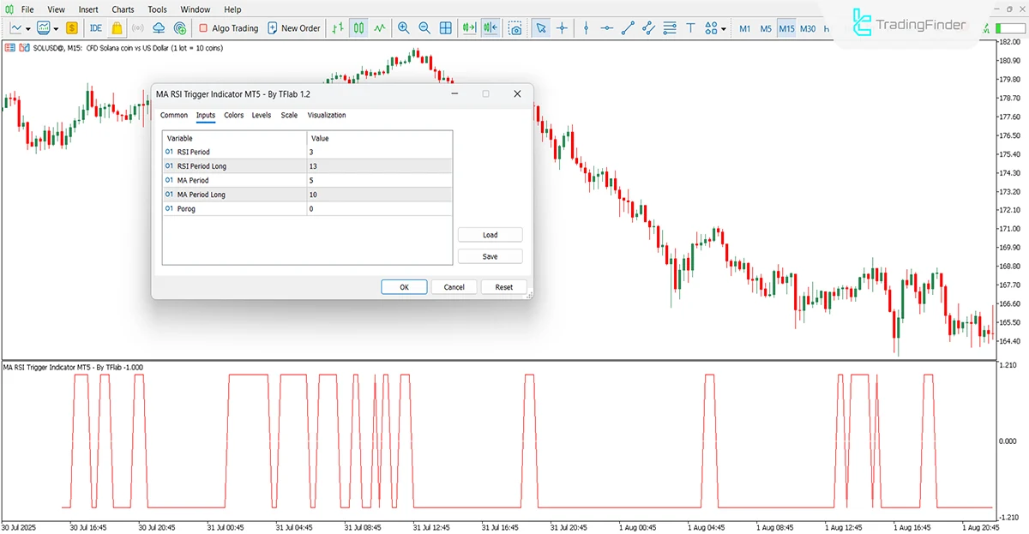
Task: Cancel the indicator settings dialog
Action: [454, 286]
